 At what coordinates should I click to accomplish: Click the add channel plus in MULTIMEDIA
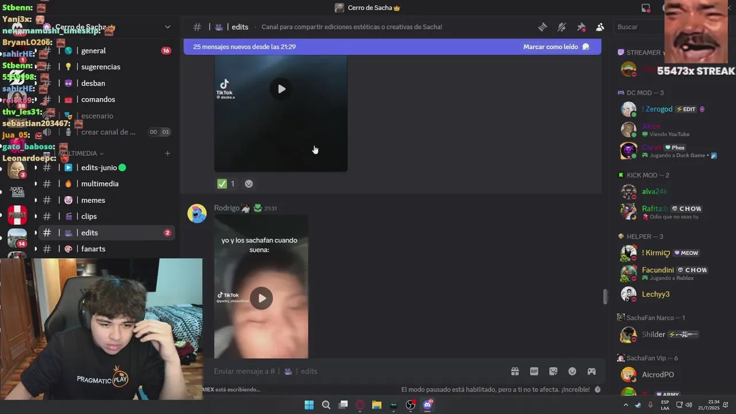pos(167,154)
